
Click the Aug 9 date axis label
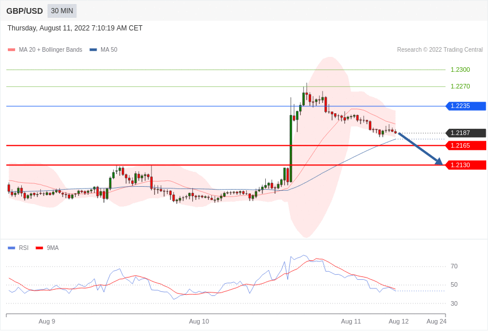click(47, 321)
